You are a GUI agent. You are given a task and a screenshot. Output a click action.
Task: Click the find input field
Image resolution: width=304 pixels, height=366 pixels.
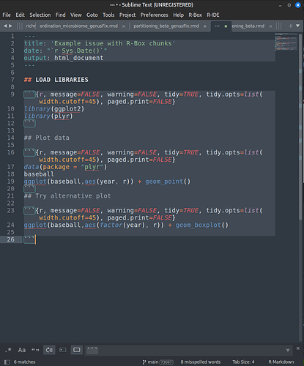tap(189, 350)
